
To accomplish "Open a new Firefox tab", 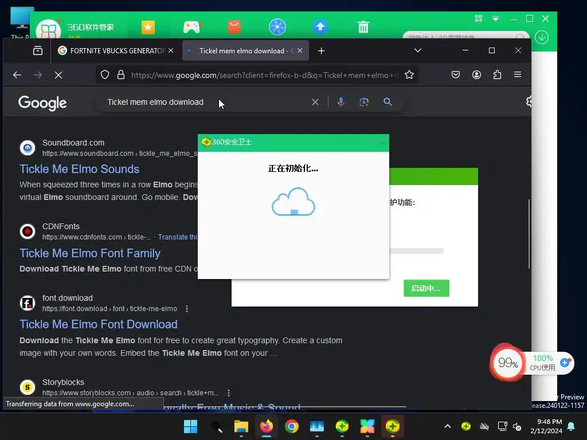I will point(321,50).
